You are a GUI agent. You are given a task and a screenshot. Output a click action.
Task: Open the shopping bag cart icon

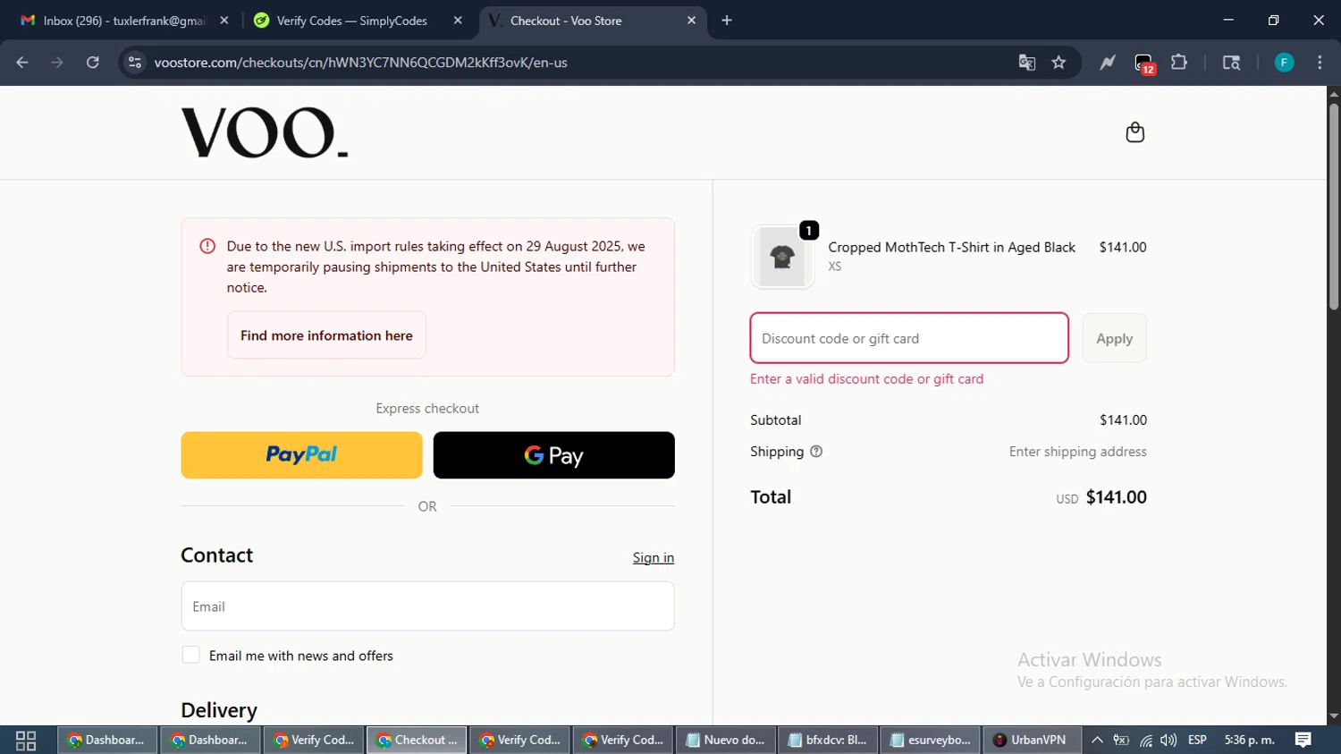coord(1134,132)
